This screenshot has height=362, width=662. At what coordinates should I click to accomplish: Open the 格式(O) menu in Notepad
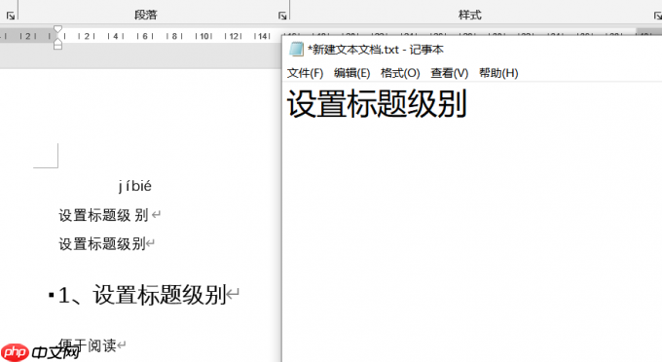coord(400,73)
